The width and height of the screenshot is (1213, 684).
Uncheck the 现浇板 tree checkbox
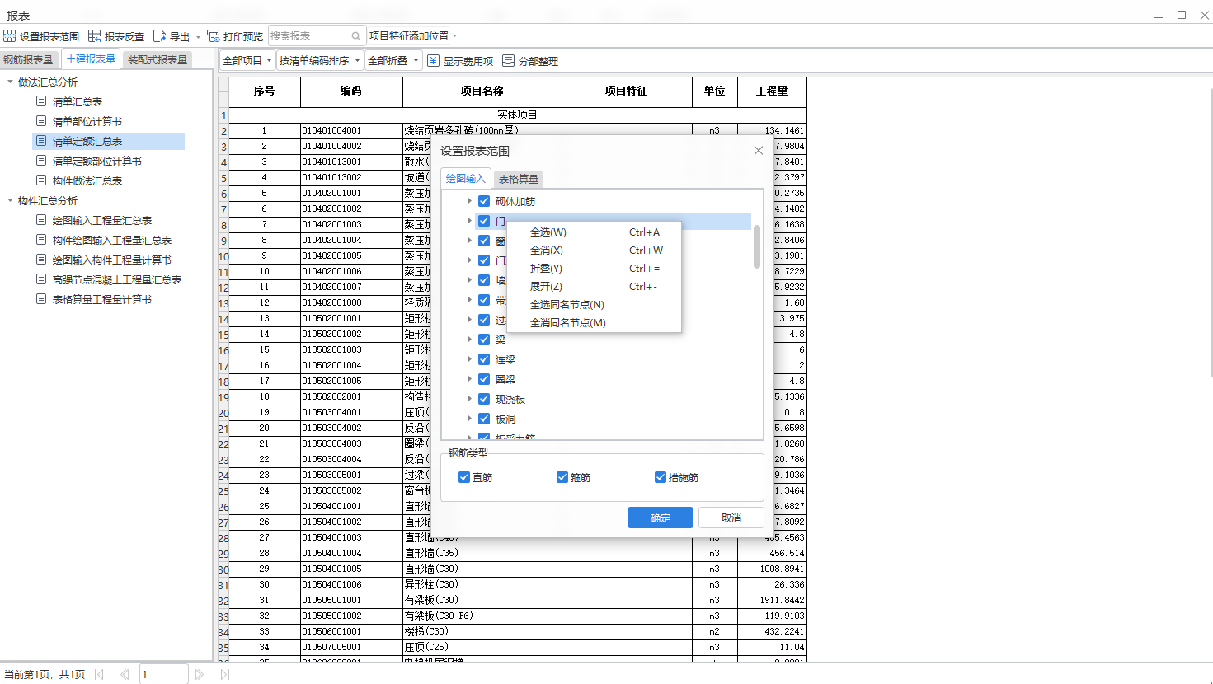pos(484,399)
